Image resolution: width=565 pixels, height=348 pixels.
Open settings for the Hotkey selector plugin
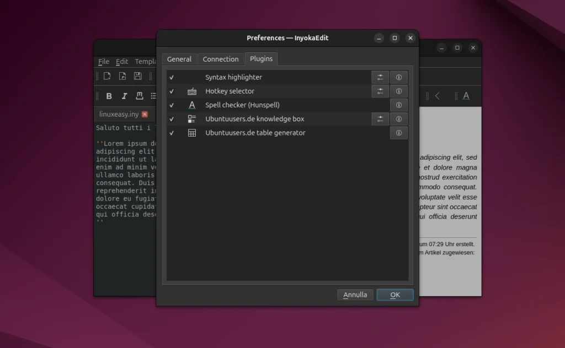click(x=380, y=91)
